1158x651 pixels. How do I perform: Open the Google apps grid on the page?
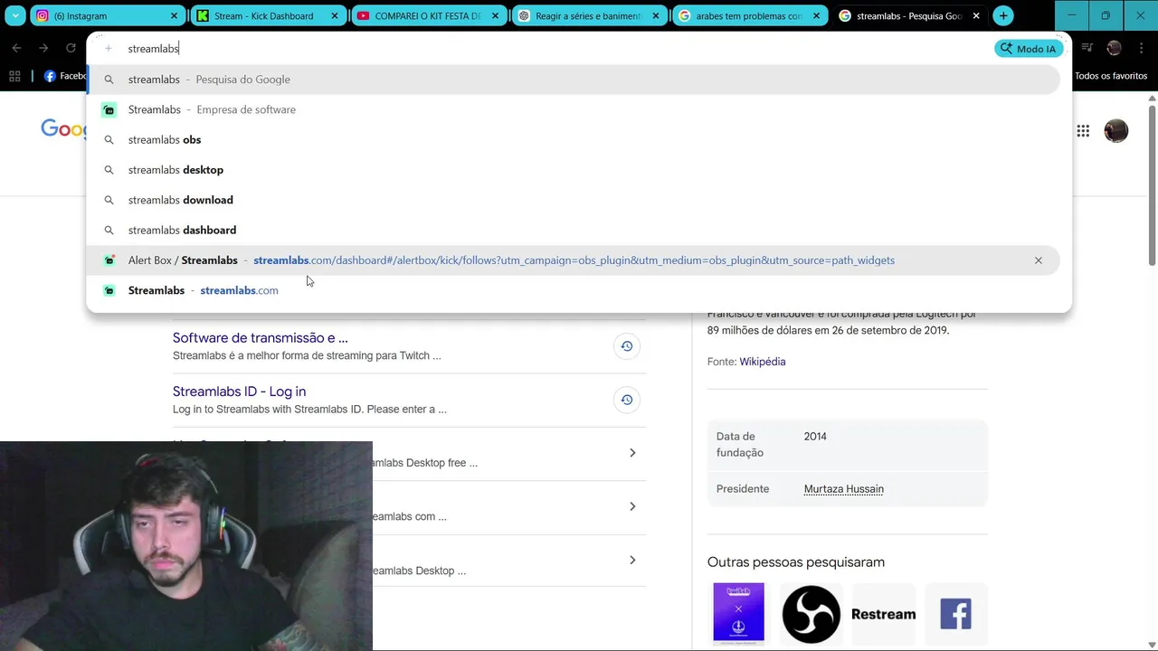(x=1083, y=131)
